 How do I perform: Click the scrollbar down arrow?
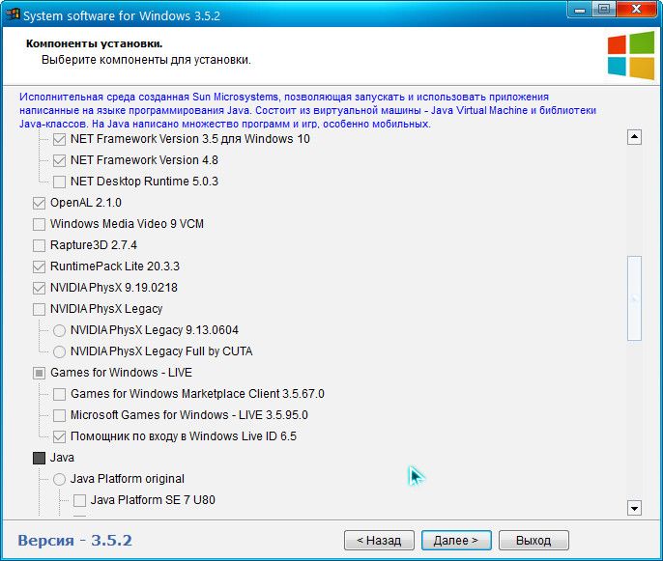(634, 508)
